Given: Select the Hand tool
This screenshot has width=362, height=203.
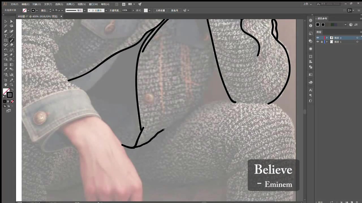Looking at the screenshot, I should (5, 85).
